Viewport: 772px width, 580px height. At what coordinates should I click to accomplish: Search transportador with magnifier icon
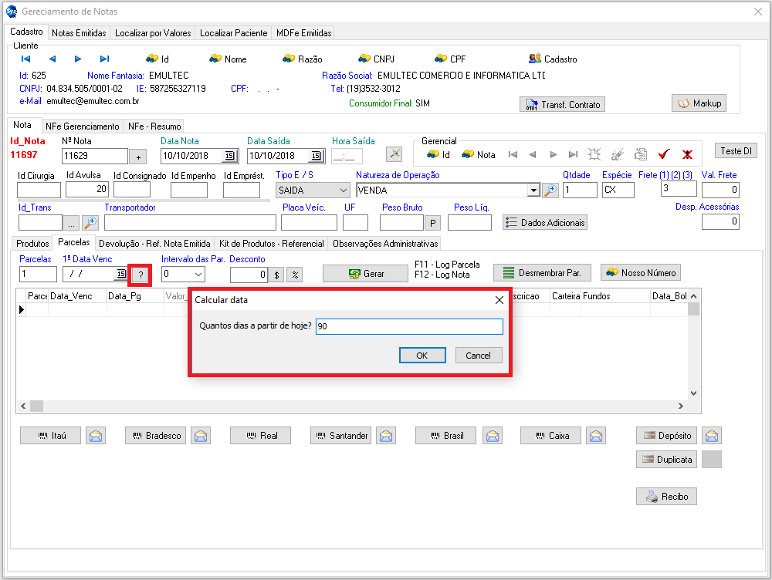(x=90, y=223)
